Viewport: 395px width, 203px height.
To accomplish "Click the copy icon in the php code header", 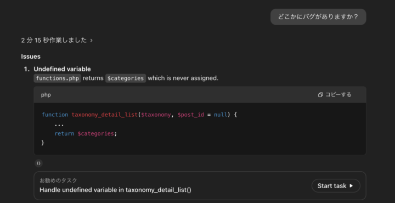I will pyautogui.click(x=320, y=95).
